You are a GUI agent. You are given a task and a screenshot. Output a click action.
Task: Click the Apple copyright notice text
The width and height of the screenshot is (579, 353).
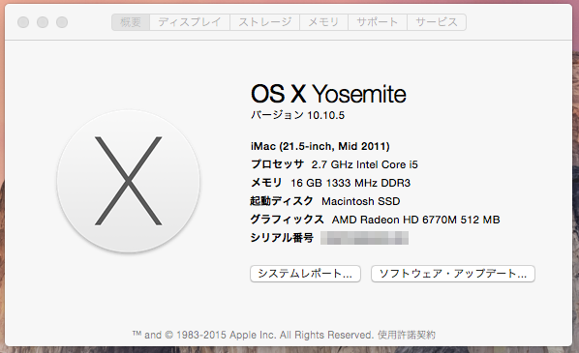[254, 335]
